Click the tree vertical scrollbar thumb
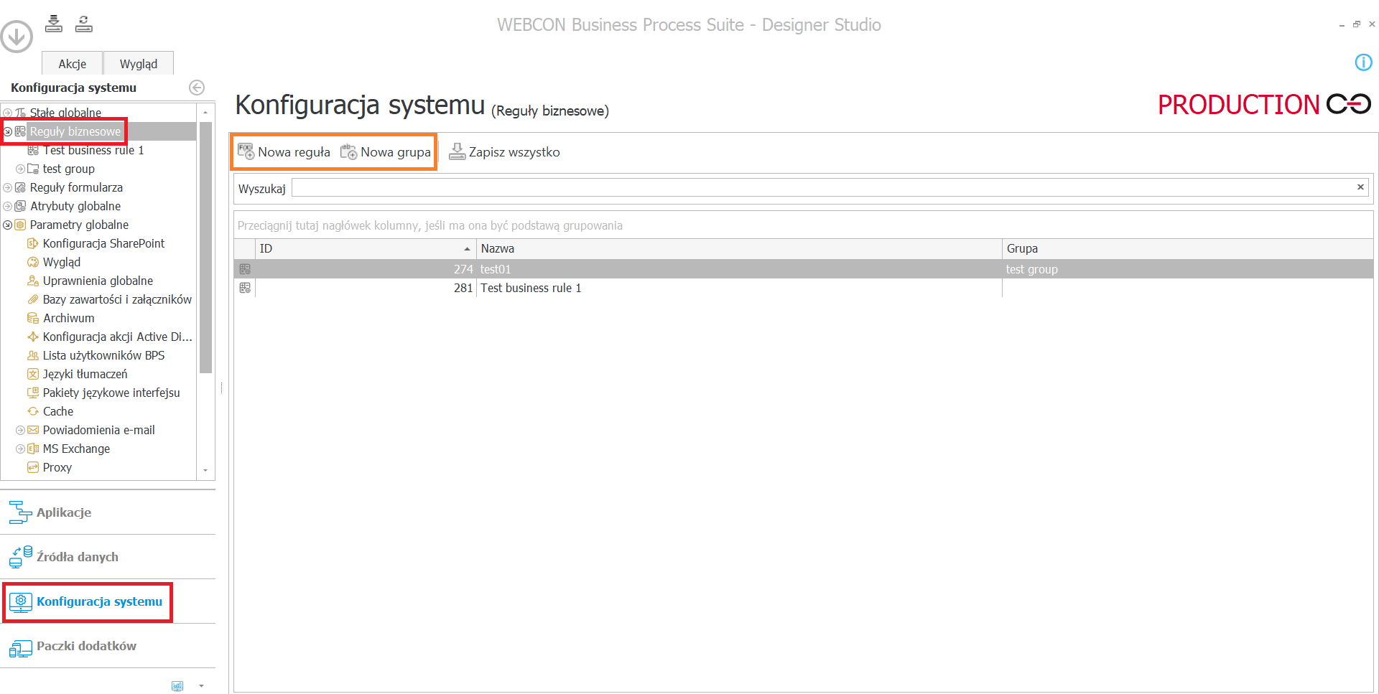Viewport: 1379px width, 694px height. (x=205, y=248)
